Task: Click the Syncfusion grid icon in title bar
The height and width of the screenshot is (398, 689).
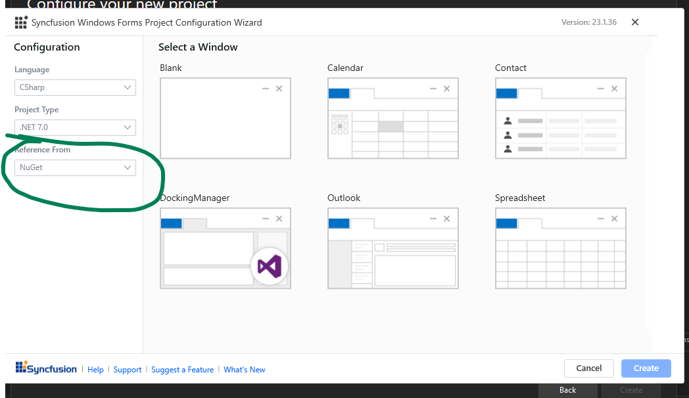Action: [21, 22]
